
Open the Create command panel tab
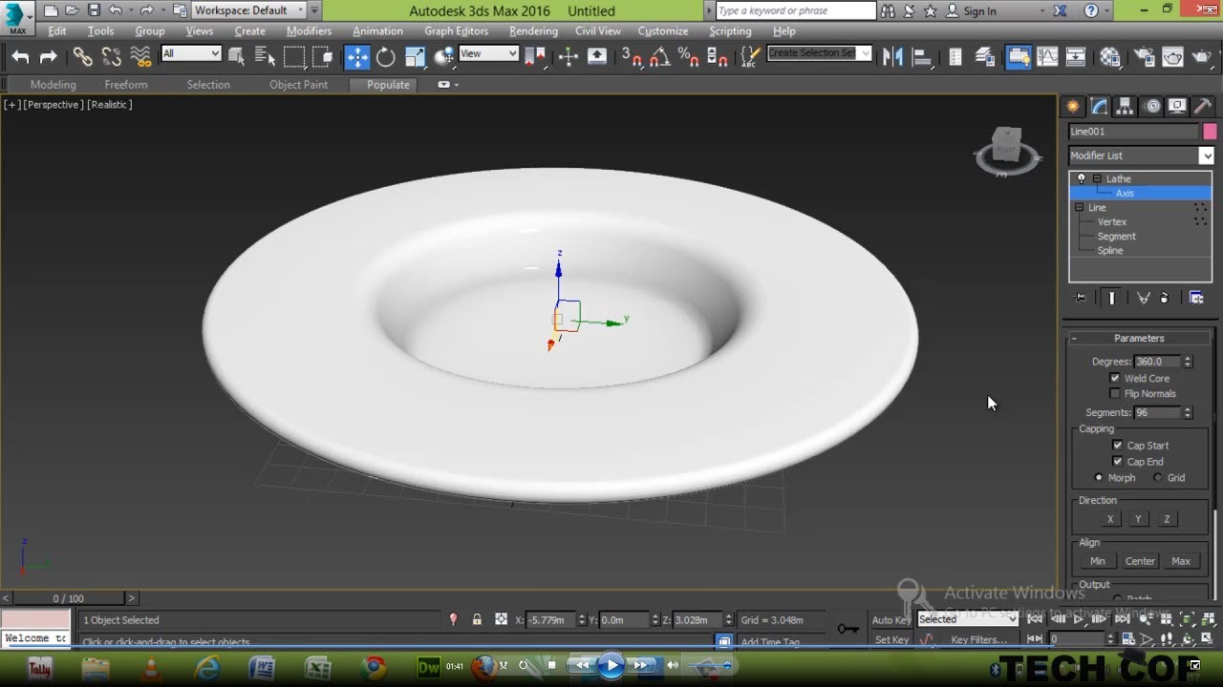(1074, 106)
